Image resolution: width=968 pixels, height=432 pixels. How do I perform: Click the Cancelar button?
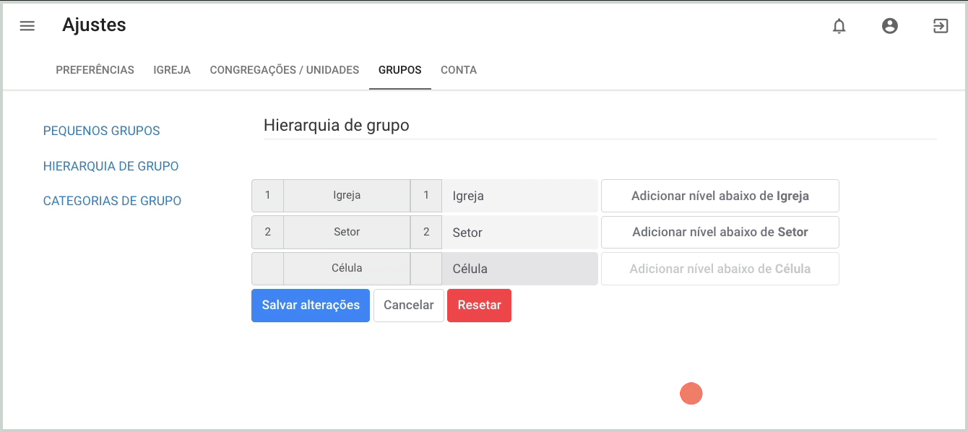pos(409,305)
